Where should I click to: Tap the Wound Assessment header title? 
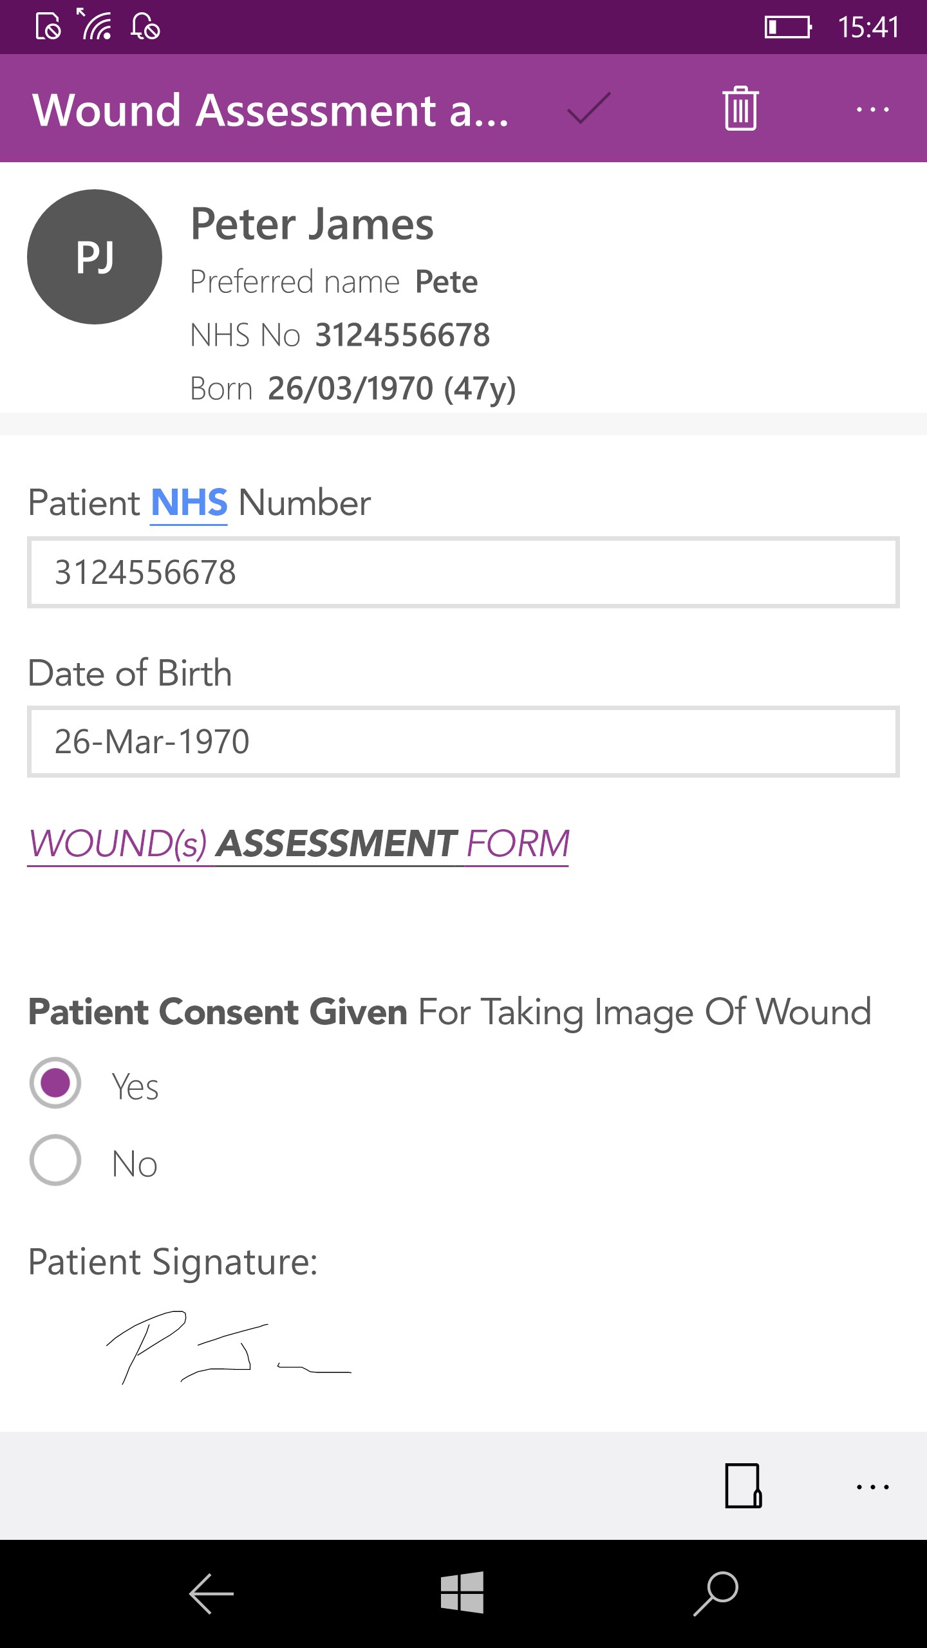point(270,109)
